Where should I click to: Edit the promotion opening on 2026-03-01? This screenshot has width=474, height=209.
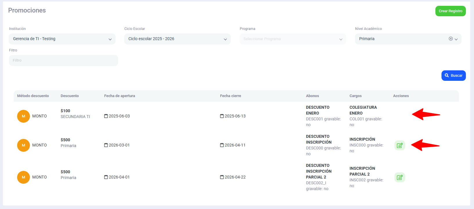[399, 145]
